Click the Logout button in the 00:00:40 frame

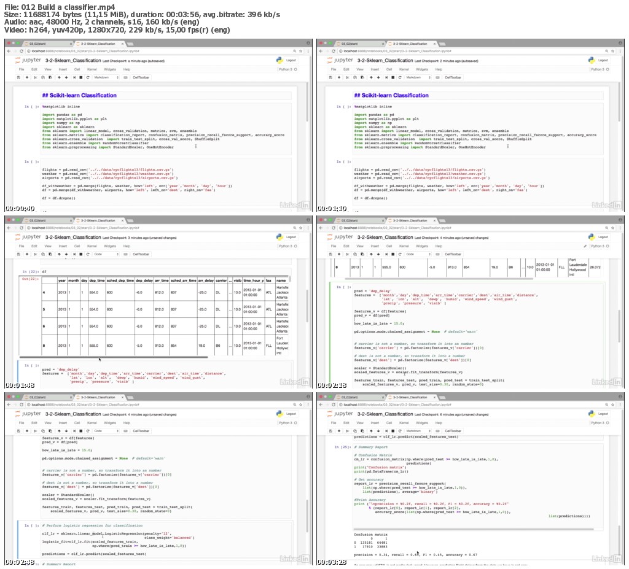pos(291,60)
